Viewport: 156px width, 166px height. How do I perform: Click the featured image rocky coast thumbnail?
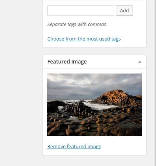pos(95,105)
